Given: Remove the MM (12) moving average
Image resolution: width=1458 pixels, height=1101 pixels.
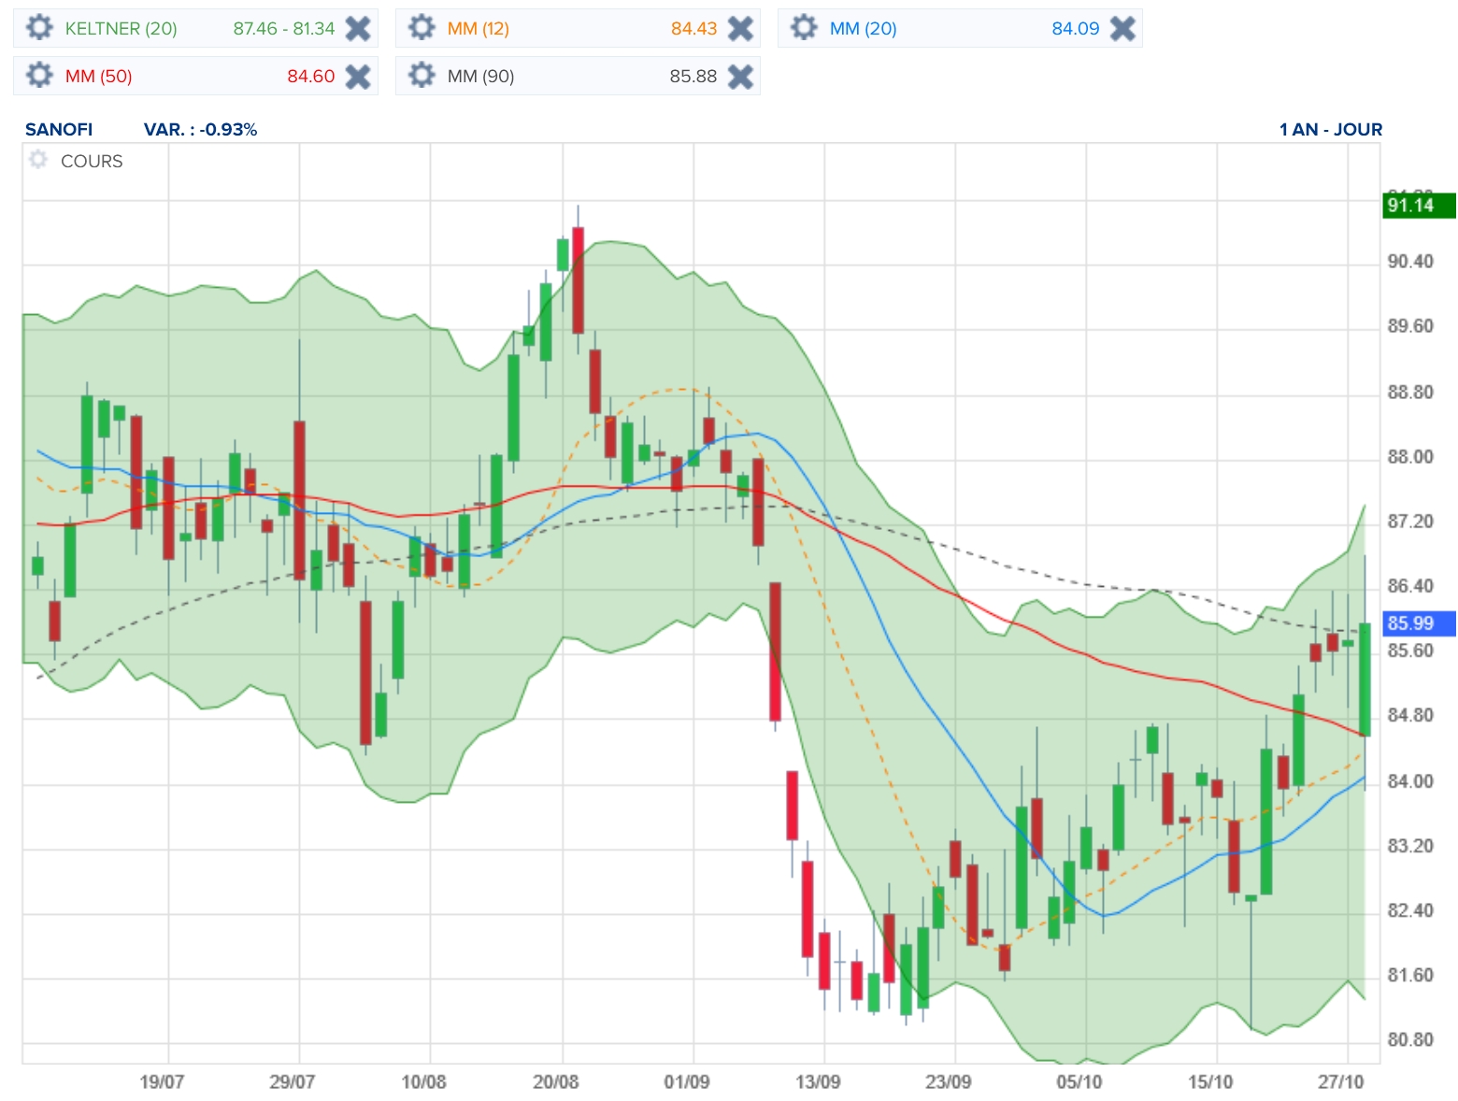Looking at the screenshot, I should [x=740, y=29].
